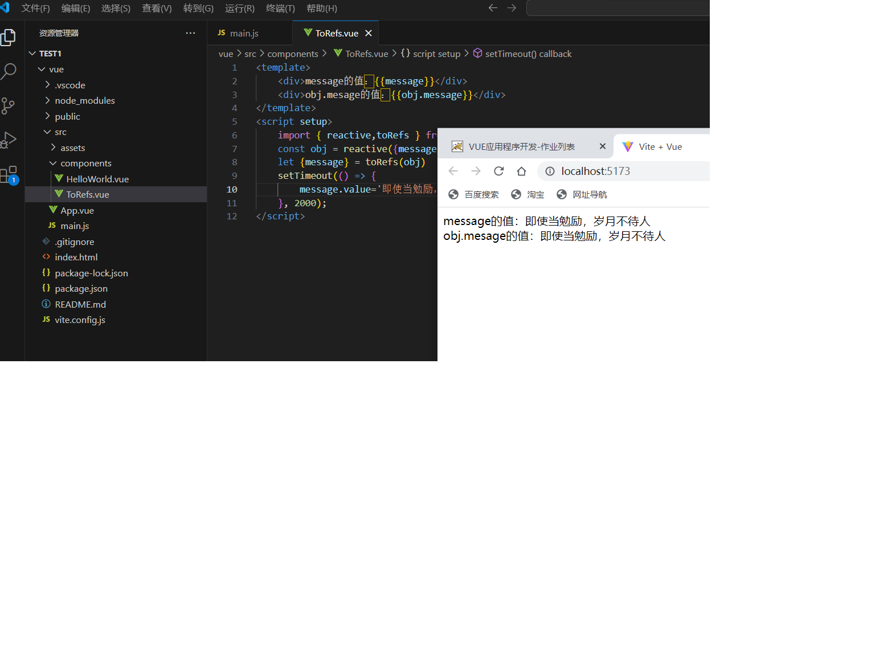Screen dimensions: 875x666
Task: Collapse the components folder
Action: click(x=116, y=163)
